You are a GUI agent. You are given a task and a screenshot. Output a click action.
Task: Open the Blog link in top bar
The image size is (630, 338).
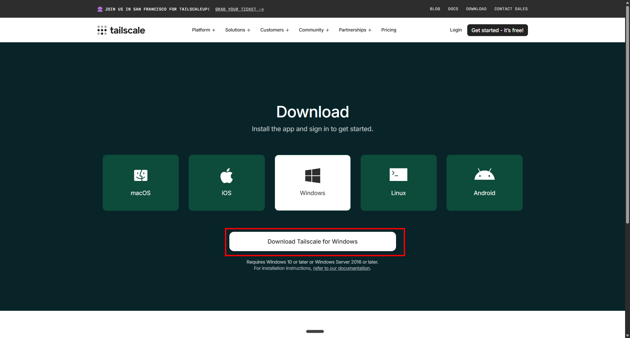pos(435,9)
